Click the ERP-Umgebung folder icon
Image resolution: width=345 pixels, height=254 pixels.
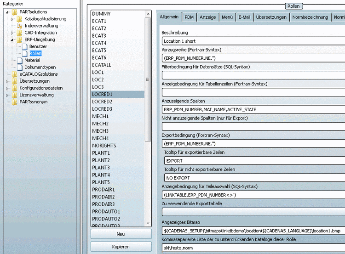[x=19, y=40]
